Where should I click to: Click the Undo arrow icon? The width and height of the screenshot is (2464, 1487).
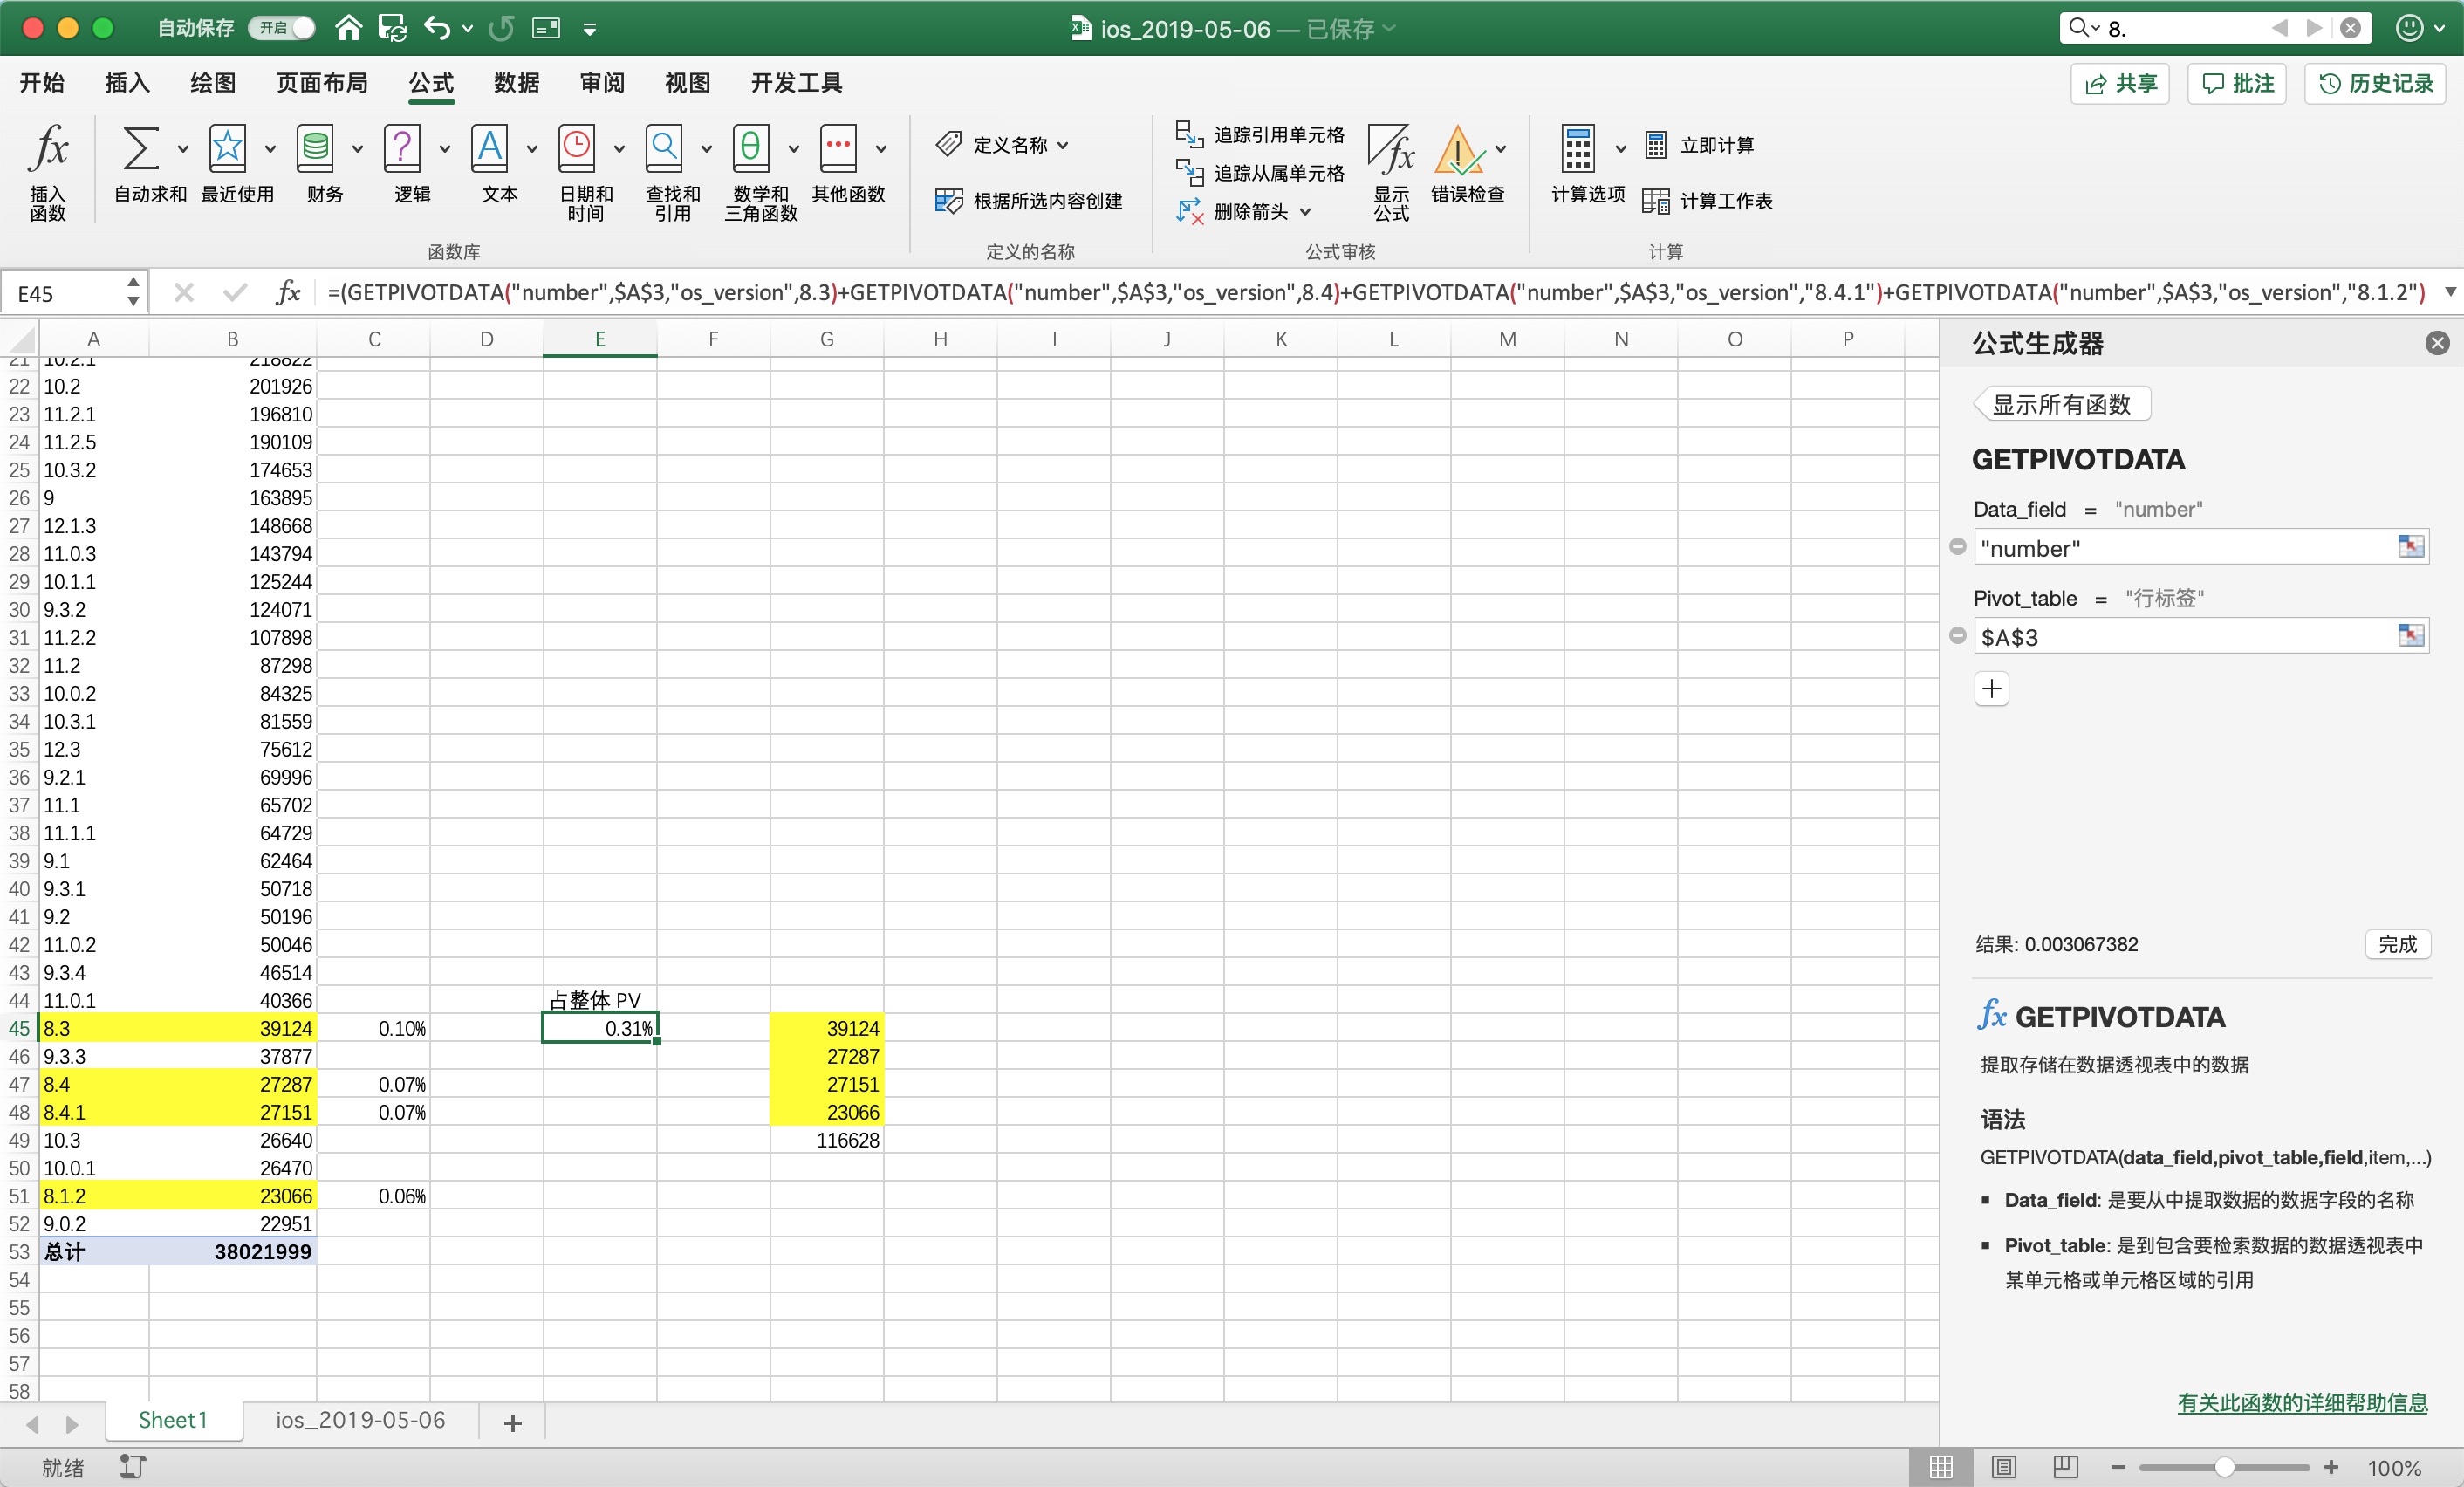point(437,28)
